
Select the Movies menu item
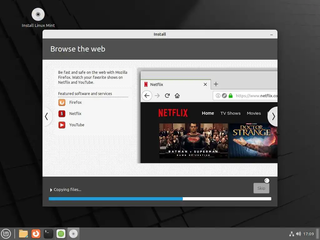(x=254, y=113)
